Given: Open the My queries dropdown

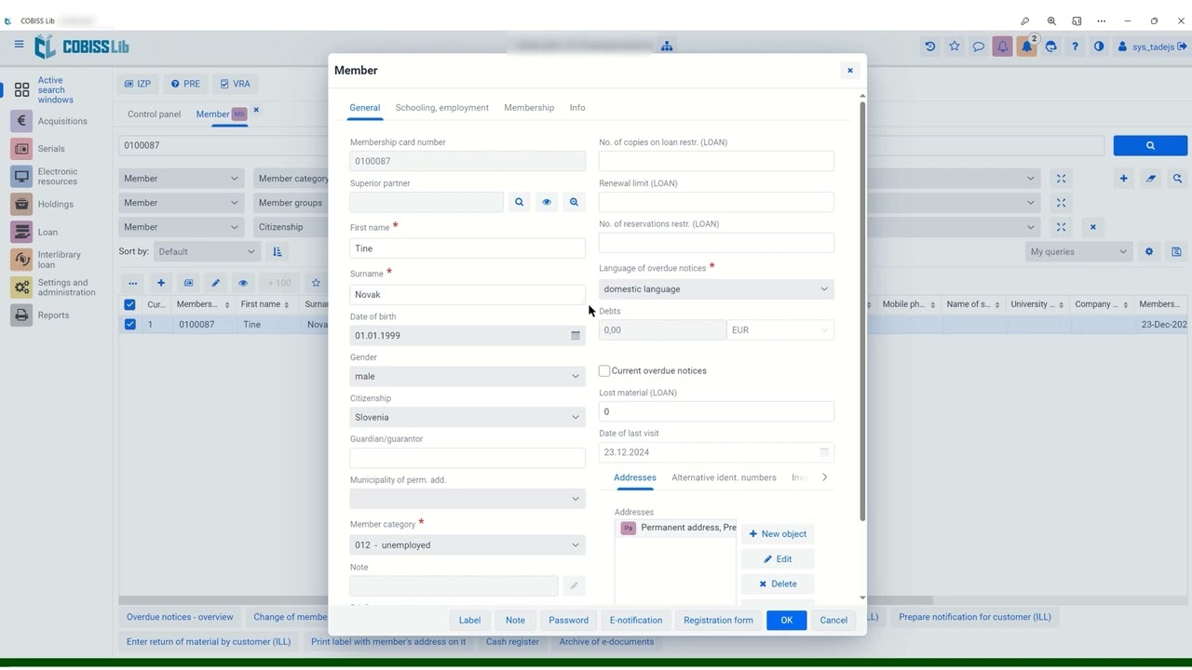Looking at the screenshot, I should point(1079,251).
